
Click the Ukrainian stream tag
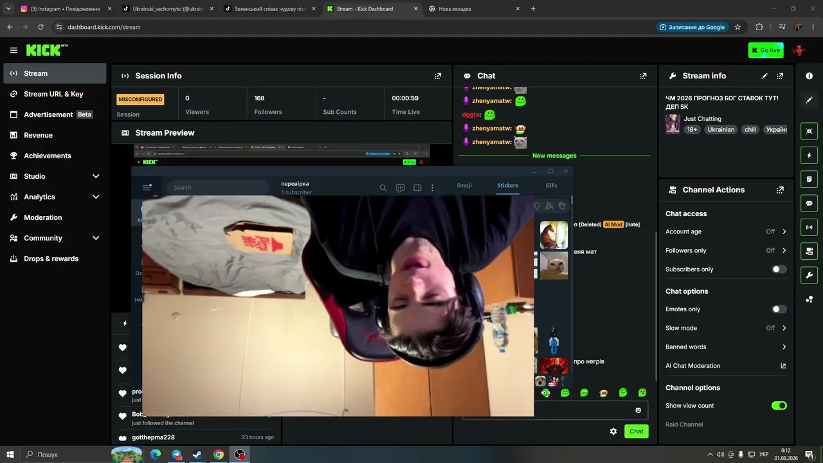[x=721, y=129]
